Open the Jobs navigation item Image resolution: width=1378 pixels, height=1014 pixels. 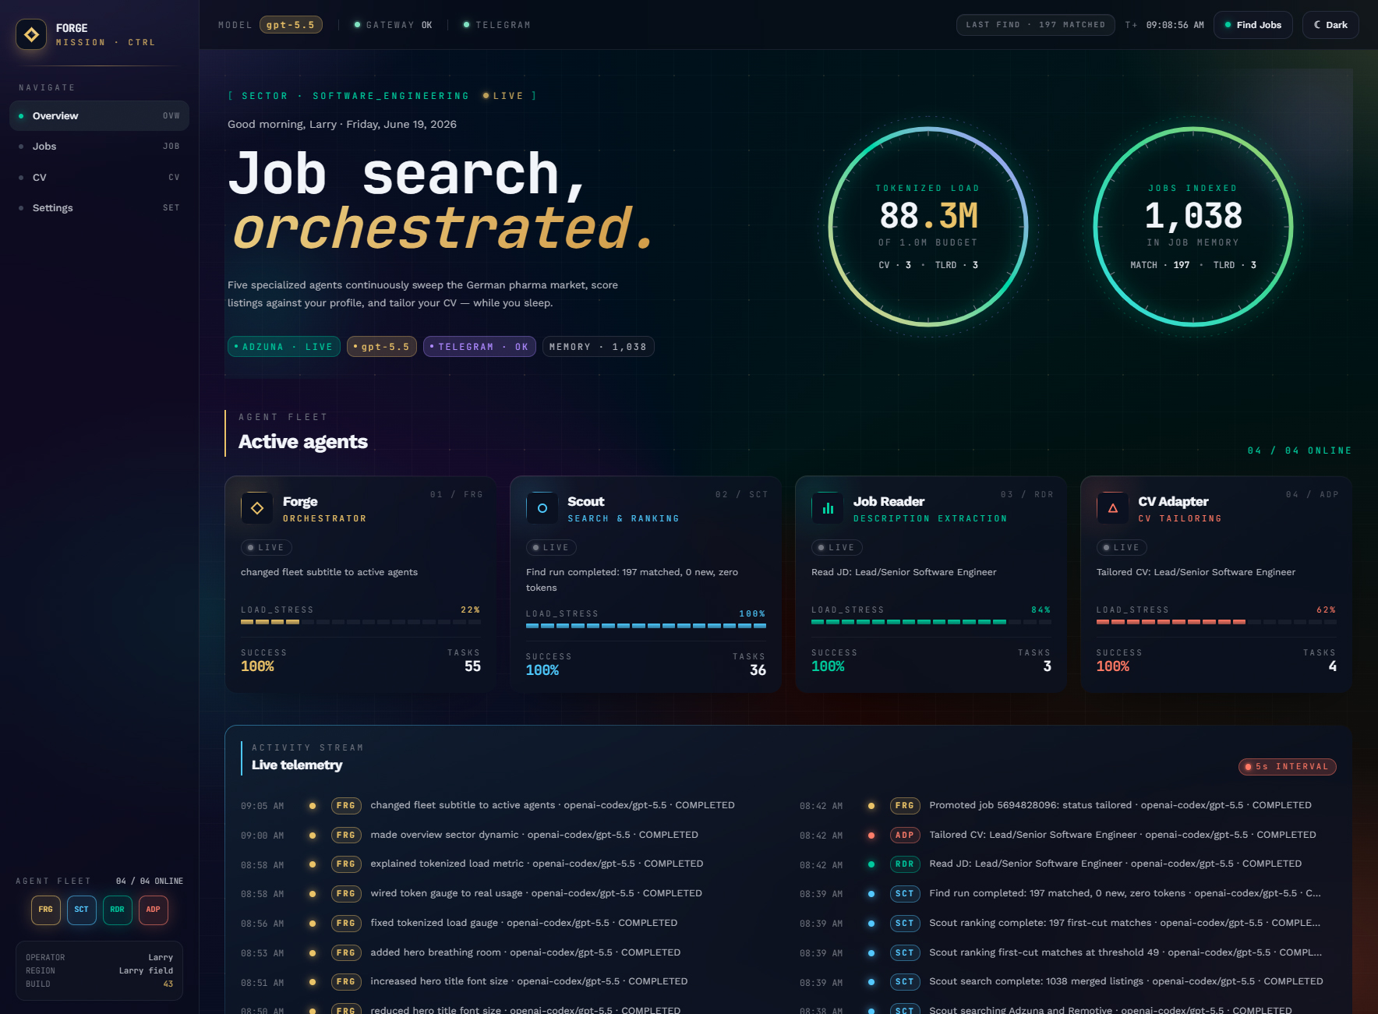99,147
